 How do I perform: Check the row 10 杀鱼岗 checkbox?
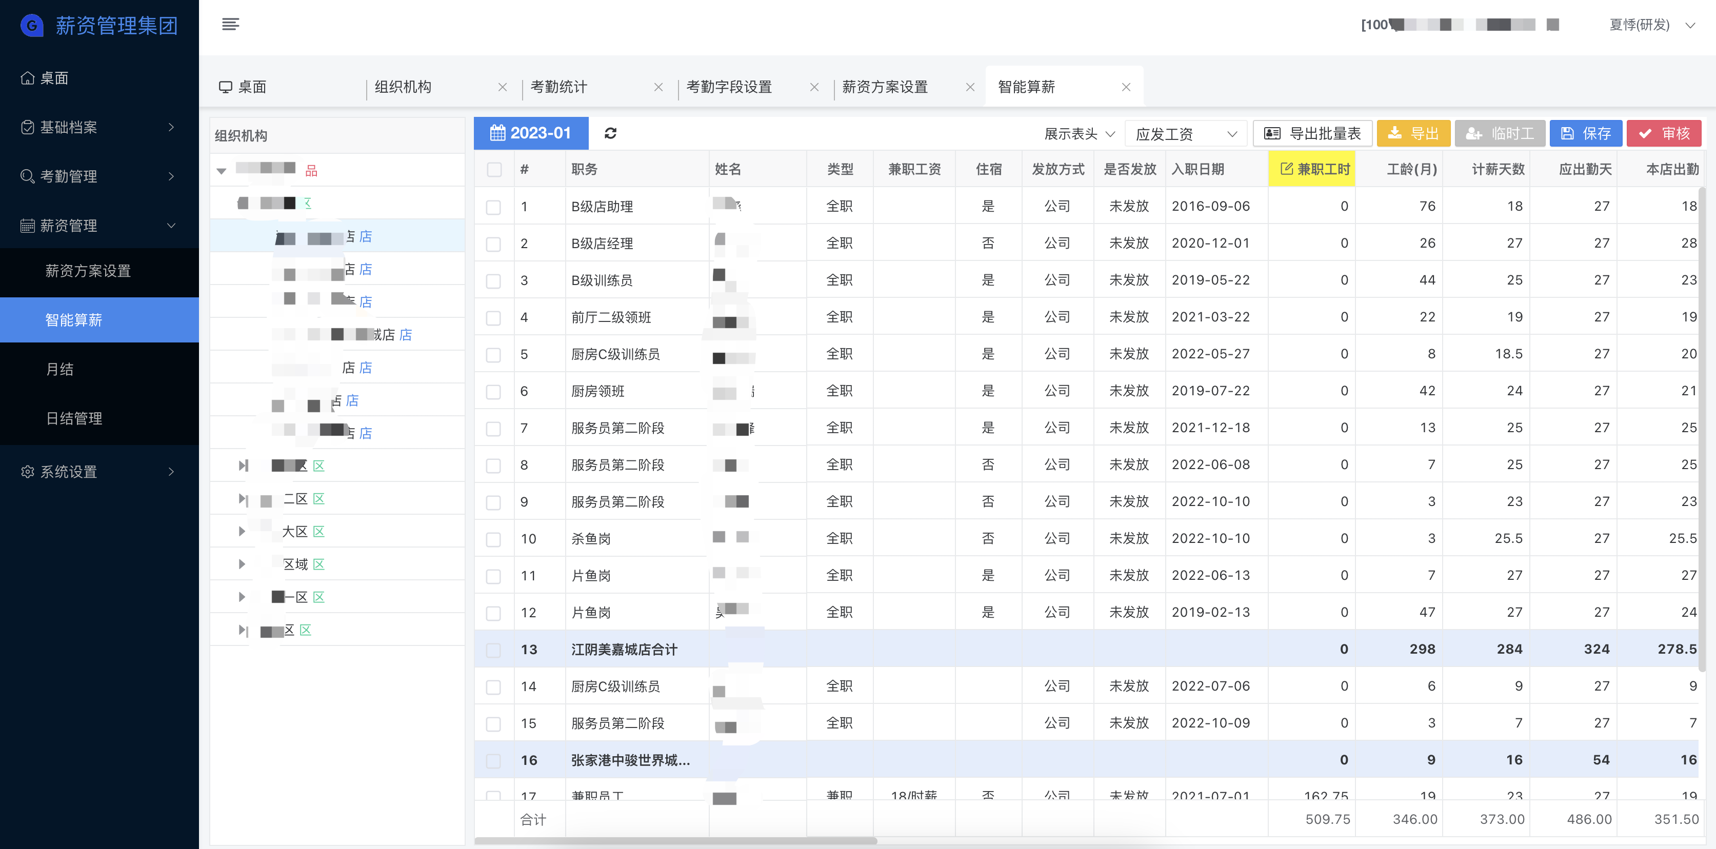493,539
